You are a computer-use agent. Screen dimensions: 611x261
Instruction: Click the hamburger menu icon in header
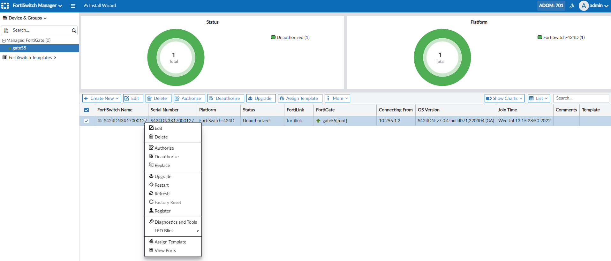point(73,6)
